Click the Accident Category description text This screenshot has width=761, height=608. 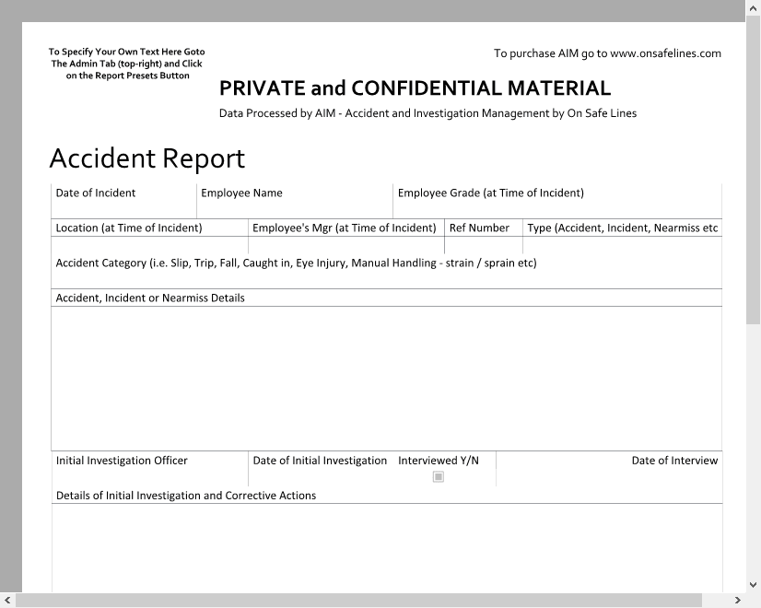tap(296, 263)
